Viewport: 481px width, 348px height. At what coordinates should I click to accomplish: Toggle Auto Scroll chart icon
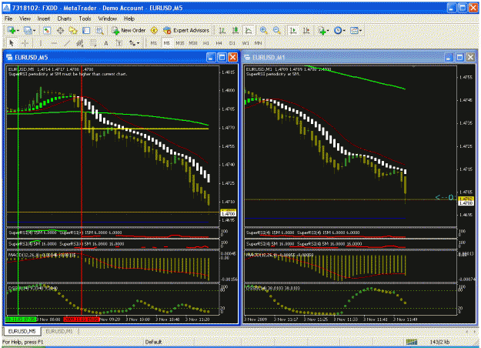pyautogui.click(x=293, y=30)
